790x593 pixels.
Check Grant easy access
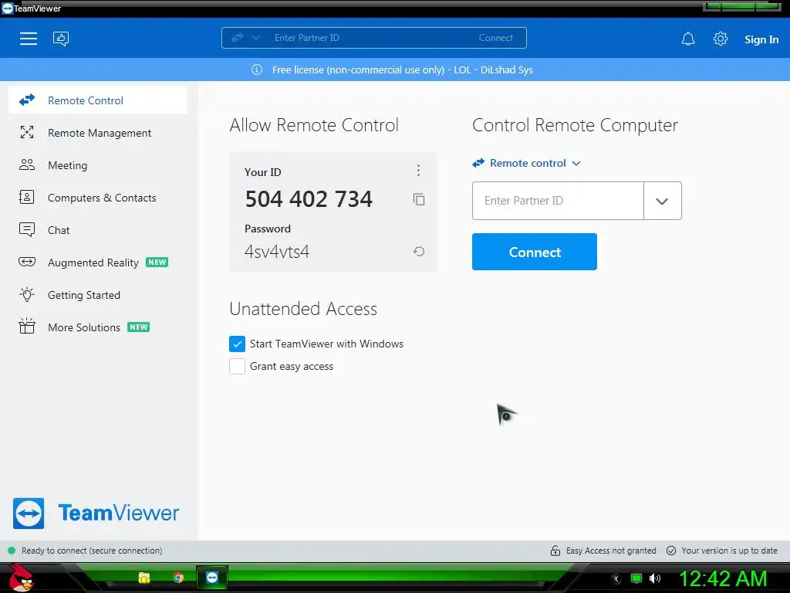click(237, 366)
